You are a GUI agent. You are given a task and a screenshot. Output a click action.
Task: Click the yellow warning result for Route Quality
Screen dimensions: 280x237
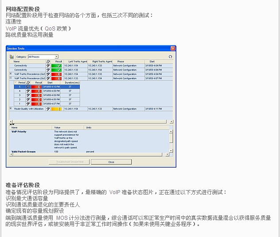[56, 109]
